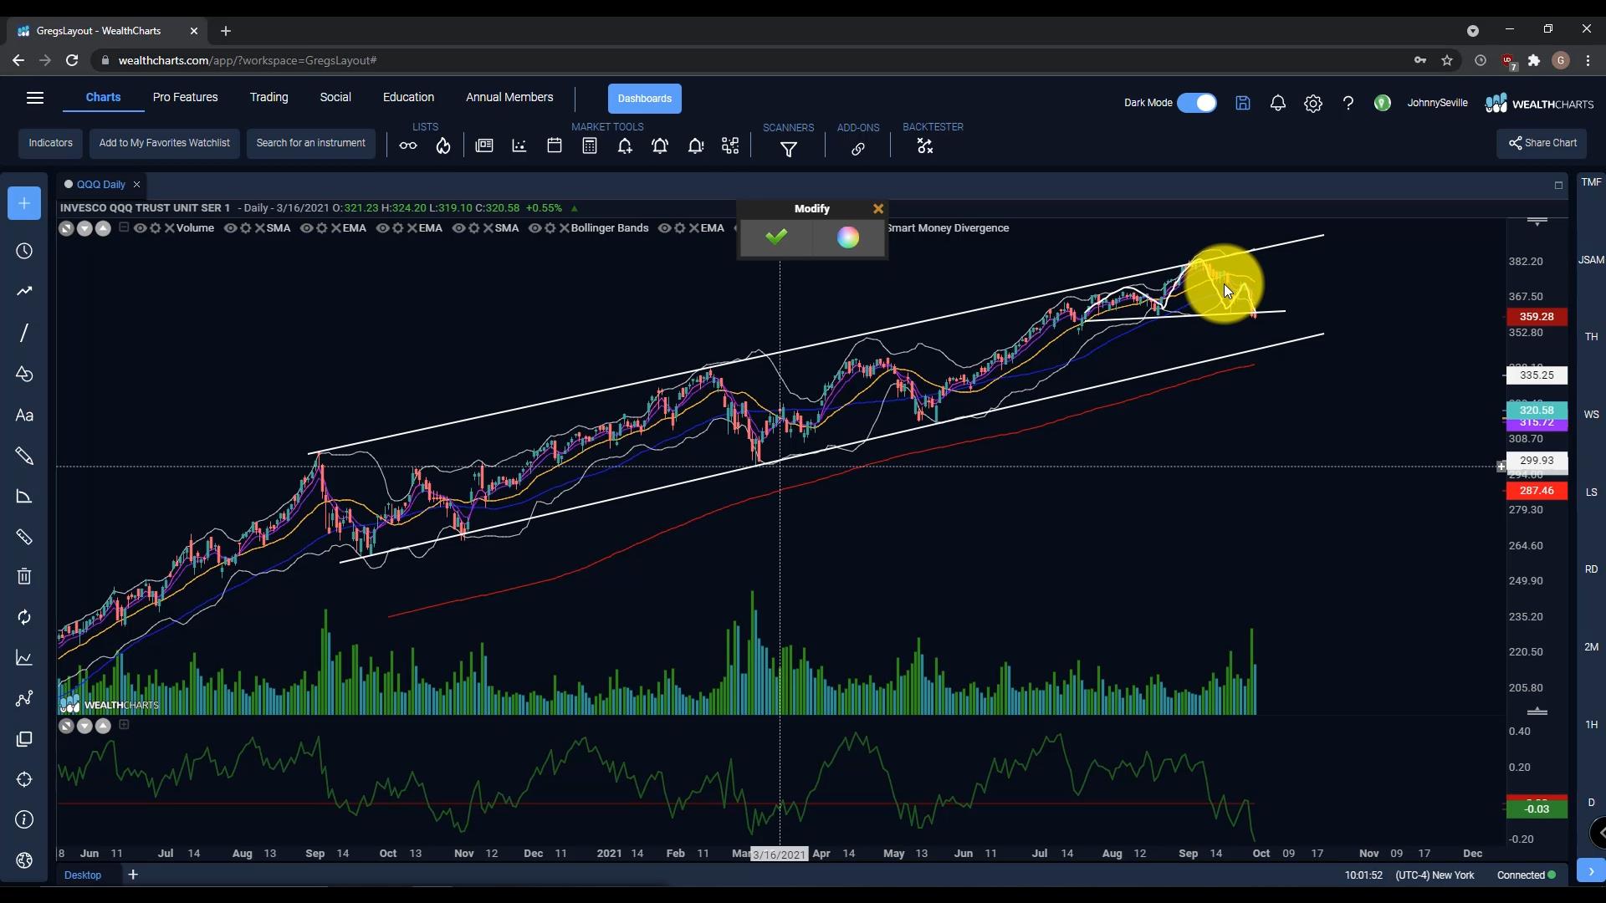Toggle visibility of the first EMA indicator
Viewport: 1606px width, 903px height.
click(306, 228)
